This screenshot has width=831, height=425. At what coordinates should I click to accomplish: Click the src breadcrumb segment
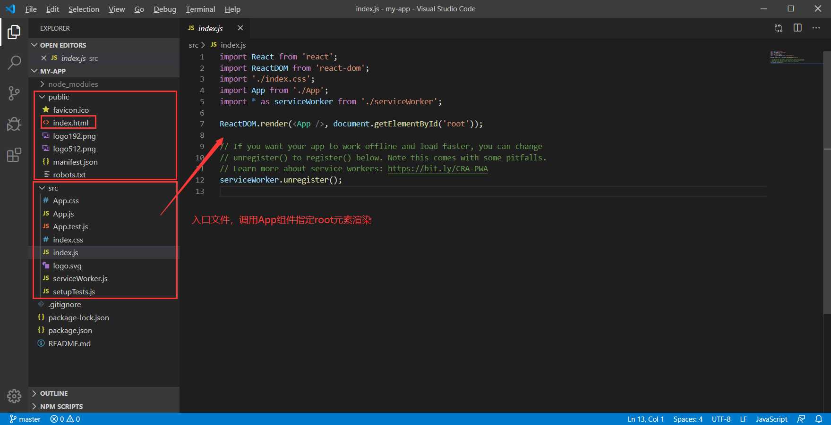(x=194, y=45)
